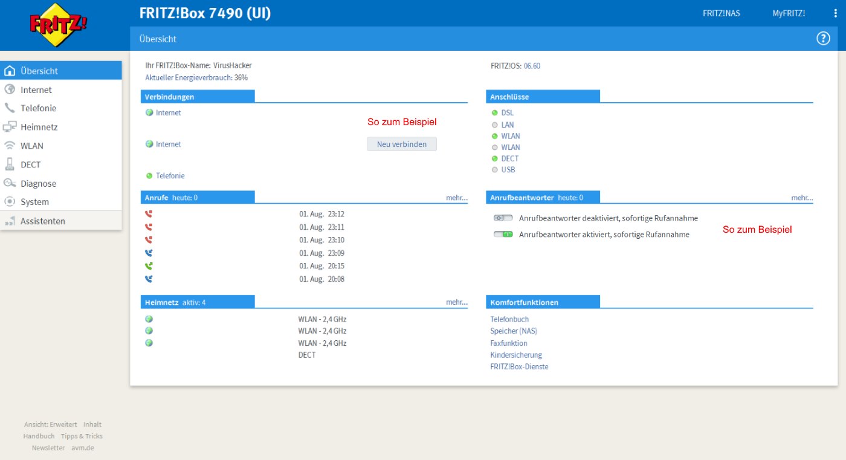This screenshot has height=460, width=846.
Task: Click the missed call icon at 23:10
Action: 149,240
